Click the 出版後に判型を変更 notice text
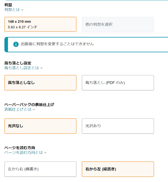This screenshot has width=168, height=182. pos(57,44)
